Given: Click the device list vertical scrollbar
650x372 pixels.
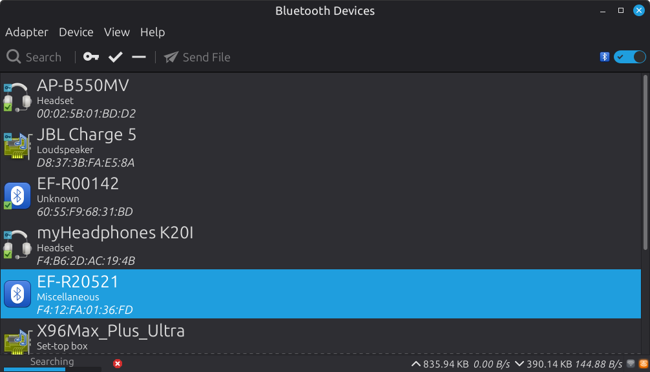Looking at the screenshot, I should click(645, 161).
